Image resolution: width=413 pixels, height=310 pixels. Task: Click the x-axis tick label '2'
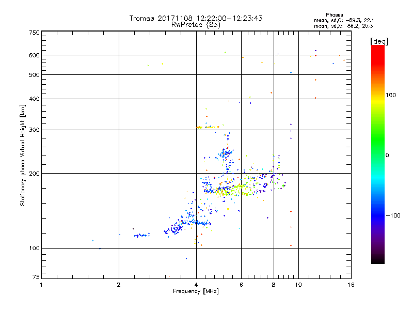pyautogui.click(x=119, y=285)
